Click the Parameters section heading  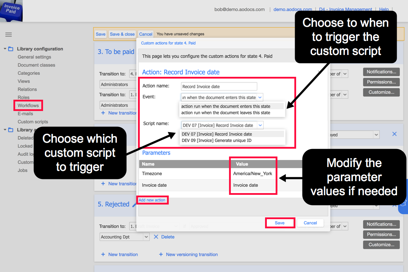click(x=156, y=153)
